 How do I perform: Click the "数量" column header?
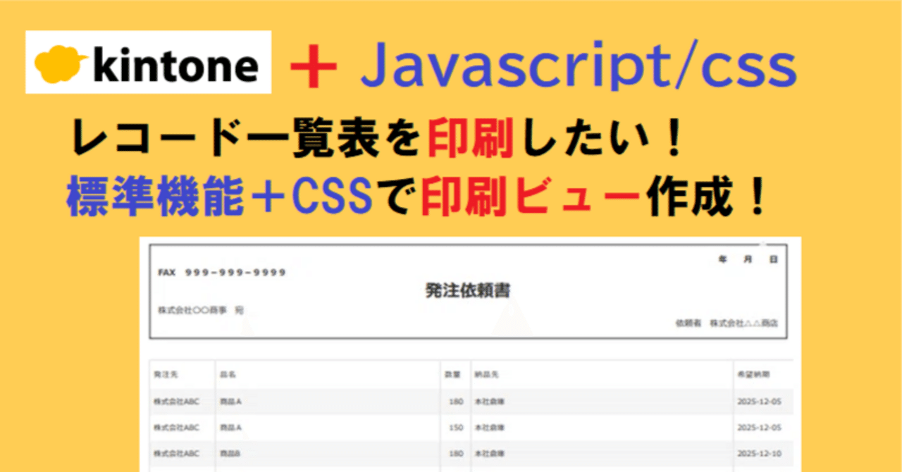tap(453, 375)
